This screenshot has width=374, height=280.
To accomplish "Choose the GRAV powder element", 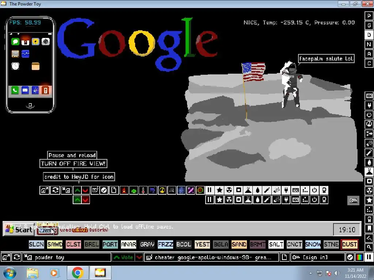I will pos(147,244).
